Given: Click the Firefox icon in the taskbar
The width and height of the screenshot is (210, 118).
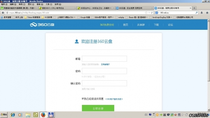Looking at the screenshot, I should point(43,115).
